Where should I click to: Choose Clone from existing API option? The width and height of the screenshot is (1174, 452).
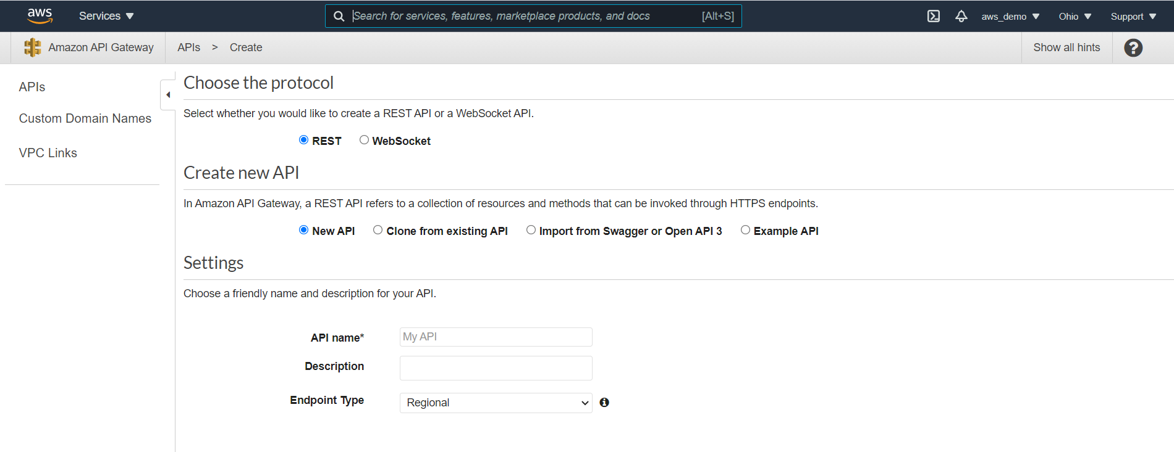378,230
